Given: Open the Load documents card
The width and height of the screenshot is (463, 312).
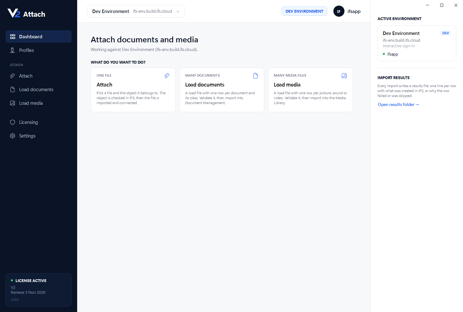Looking at the screenshot, I should 222,90.
